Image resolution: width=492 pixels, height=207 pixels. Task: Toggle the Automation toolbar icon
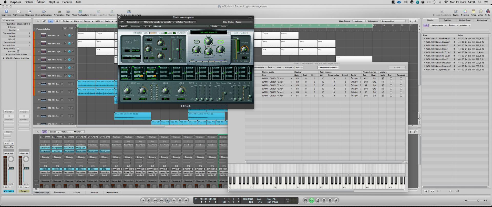[59, 11]
